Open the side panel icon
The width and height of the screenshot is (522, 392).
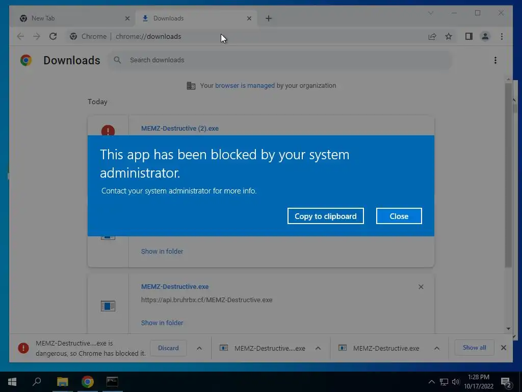(x=469, y=36)
